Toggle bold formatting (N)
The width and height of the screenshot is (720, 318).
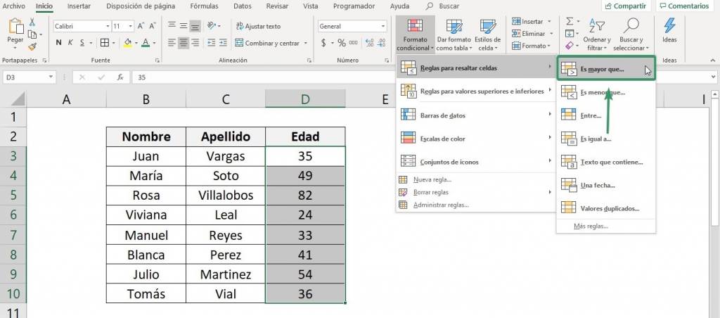pos(59,43)
